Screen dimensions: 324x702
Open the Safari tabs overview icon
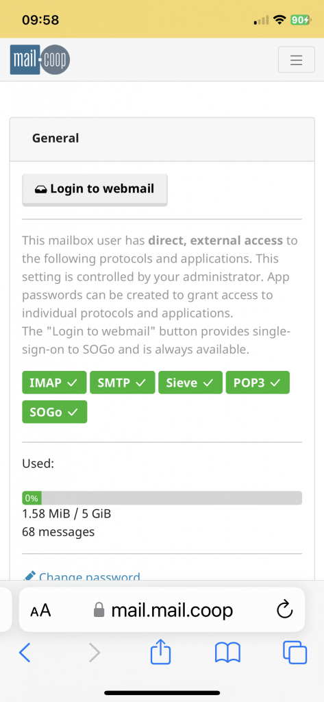tap(295, 653)
